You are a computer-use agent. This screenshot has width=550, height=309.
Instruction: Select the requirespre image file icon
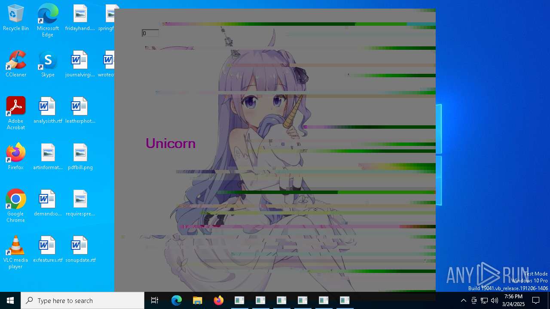click(80, 203)
